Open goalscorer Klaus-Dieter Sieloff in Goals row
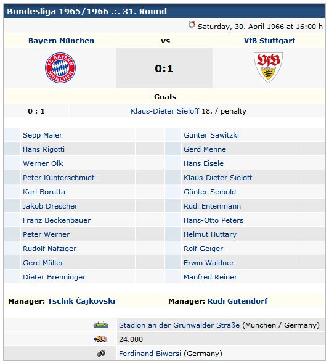The height and width of the screenshot is (364, 329). (164, 111)
